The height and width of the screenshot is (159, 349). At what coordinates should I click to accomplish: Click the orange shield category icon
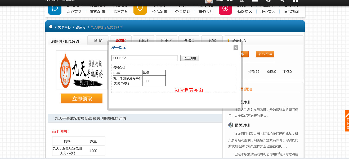point(140,8)
